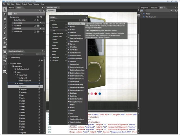Hide the zune3D element
This screenshot has width=180, height=135.
[39, 84]
